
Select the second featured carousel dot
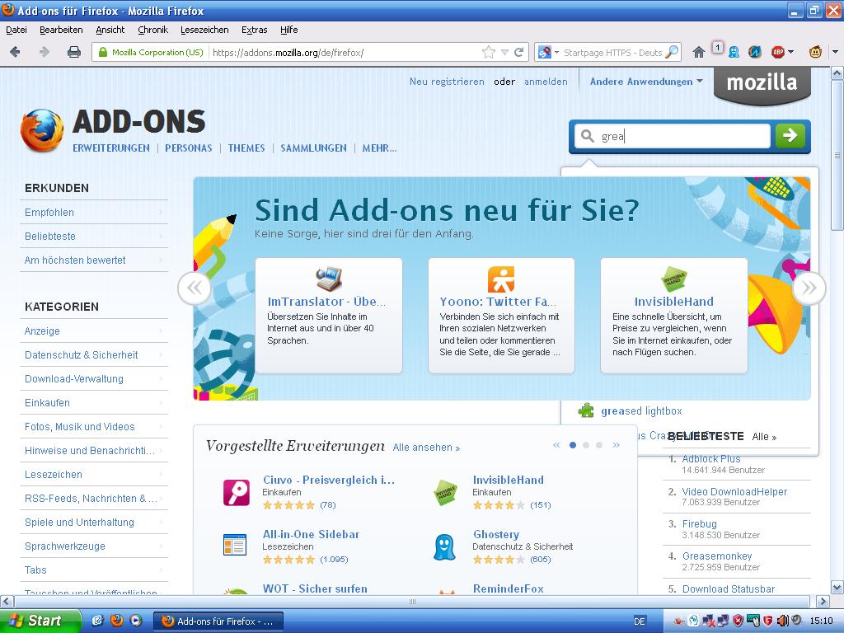(x=586, y=445)
